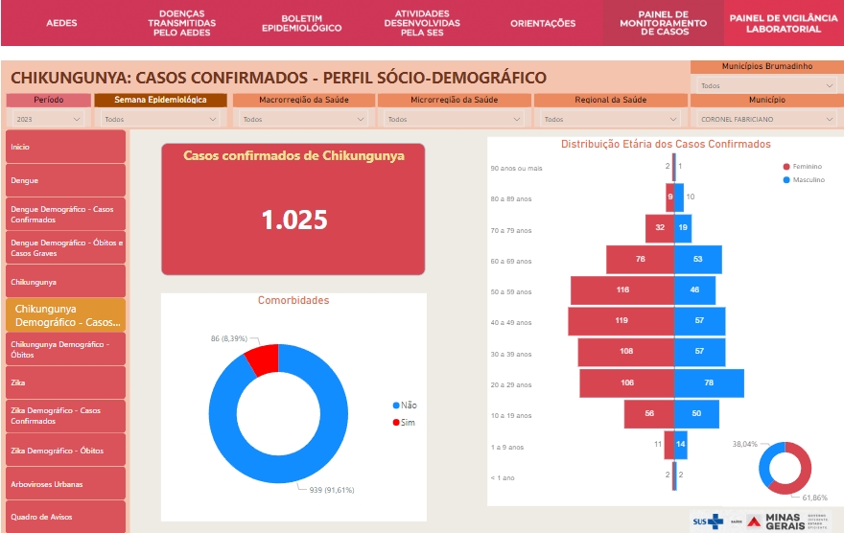Image resolution: width=844 pixels, height=533 pixels.
Task: Click the Minas Gerais red triangle logo
Action: (754, 521)
